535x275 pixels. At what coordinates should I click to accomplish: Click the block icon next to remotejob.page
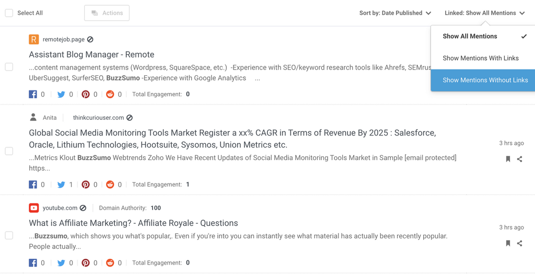tap(90, 40)
